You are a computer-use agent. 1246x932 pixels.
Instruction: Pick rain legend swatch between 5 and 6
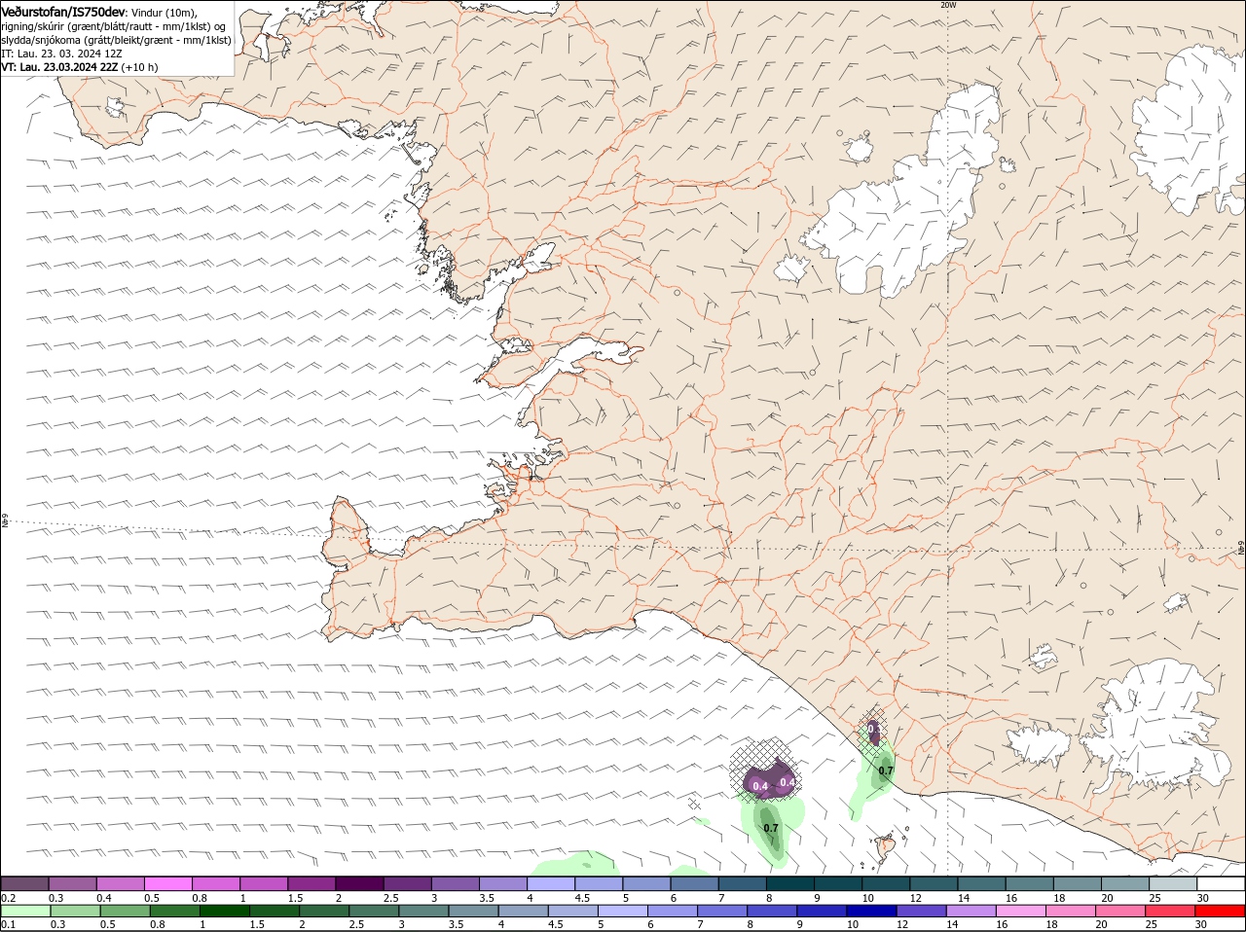click(x=623, y=911)
